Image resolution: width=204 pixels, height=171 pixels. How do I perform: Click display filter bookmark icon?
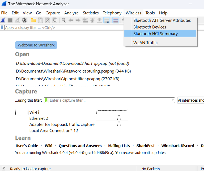[x=2, y=27]
